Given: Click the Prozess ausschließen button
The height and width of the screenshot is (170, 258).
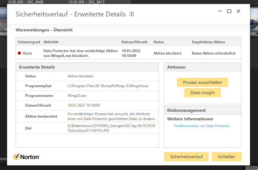Looking at the screenshot, I should click(x=202, y=82).
